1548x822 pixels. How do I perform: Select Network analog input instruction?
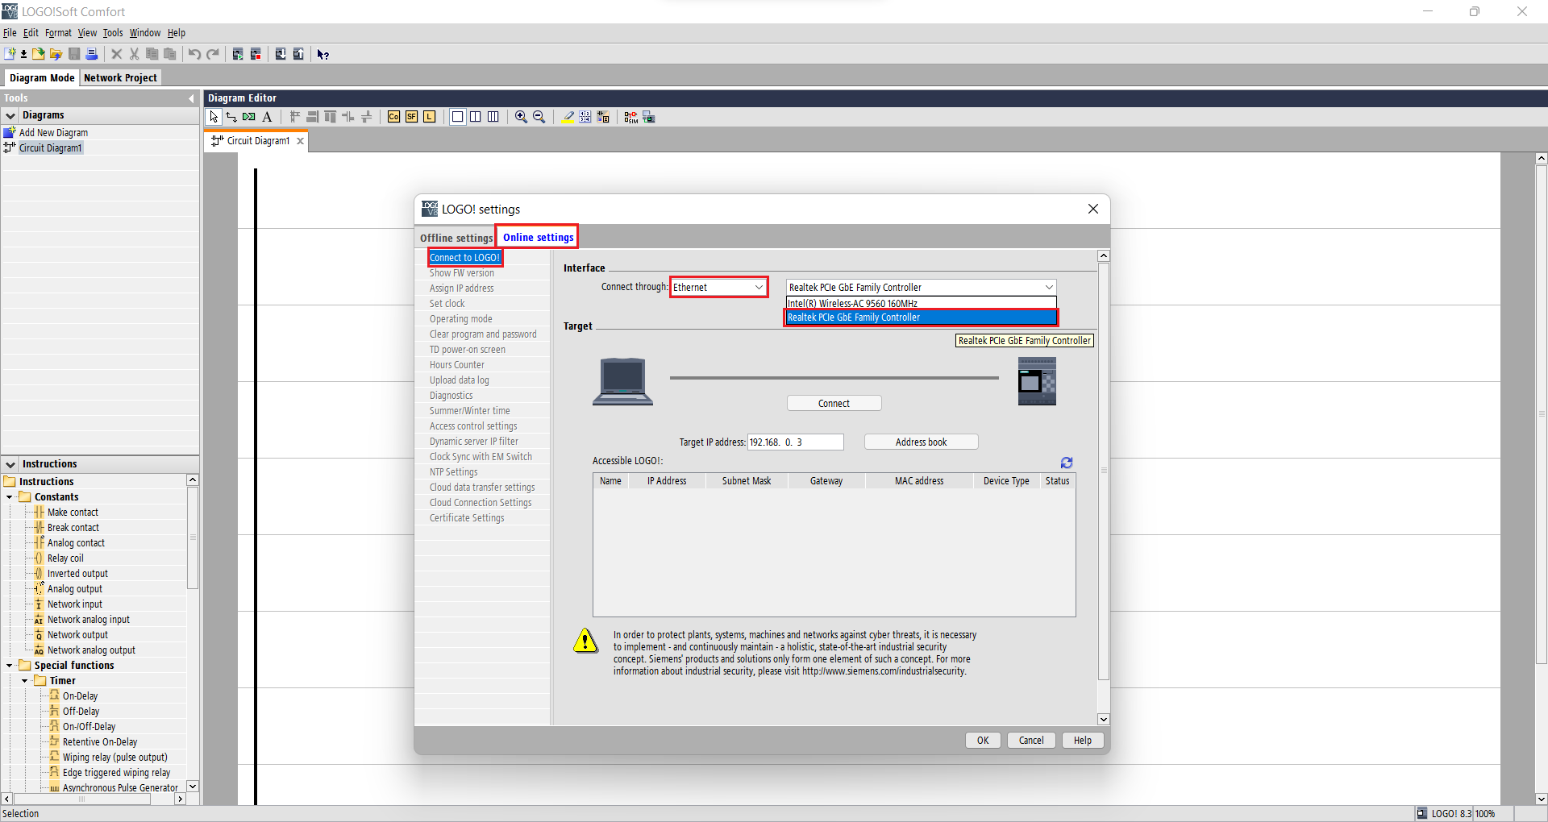tap(88, 620)
